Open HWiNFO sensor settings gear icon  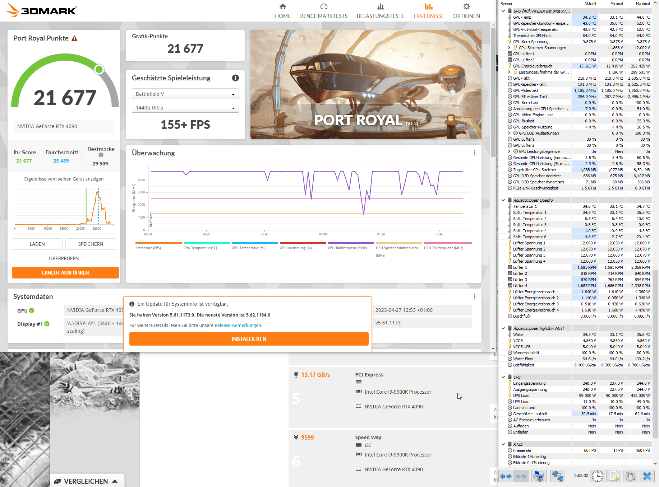(x=631, y=476)
